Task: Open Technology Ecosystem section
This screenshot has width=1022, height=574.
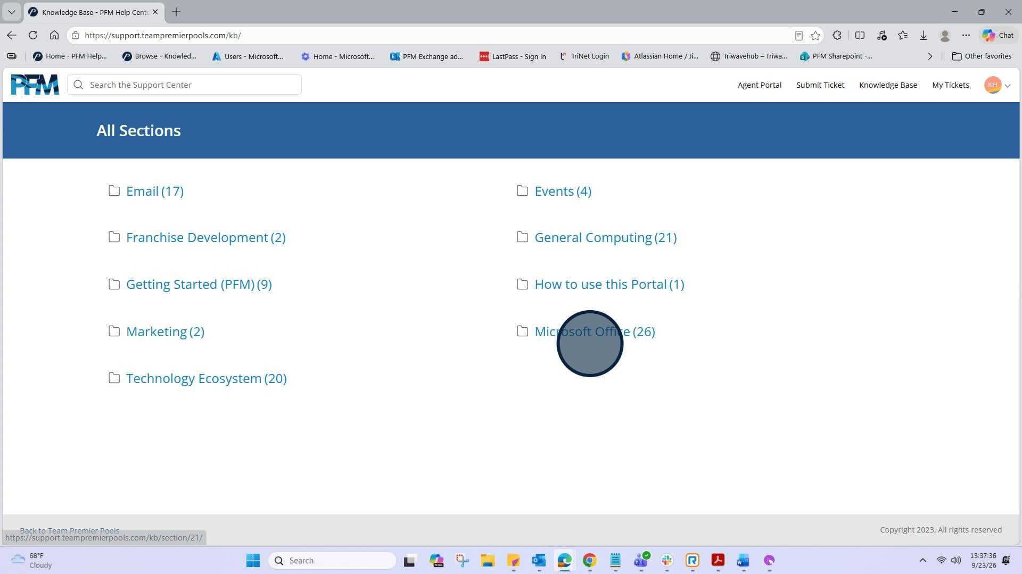Action: pos(206,378)
